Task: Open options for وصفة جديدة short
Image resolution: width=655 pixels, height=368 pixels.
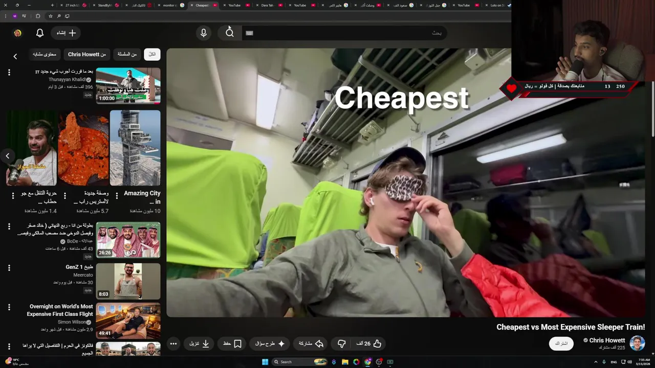Action: [x=64, y=195]
